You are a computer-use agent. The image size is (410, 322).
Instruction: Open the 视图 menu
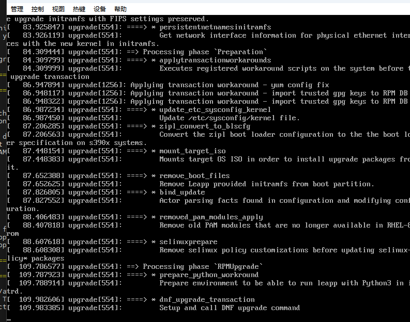(58, 9)
